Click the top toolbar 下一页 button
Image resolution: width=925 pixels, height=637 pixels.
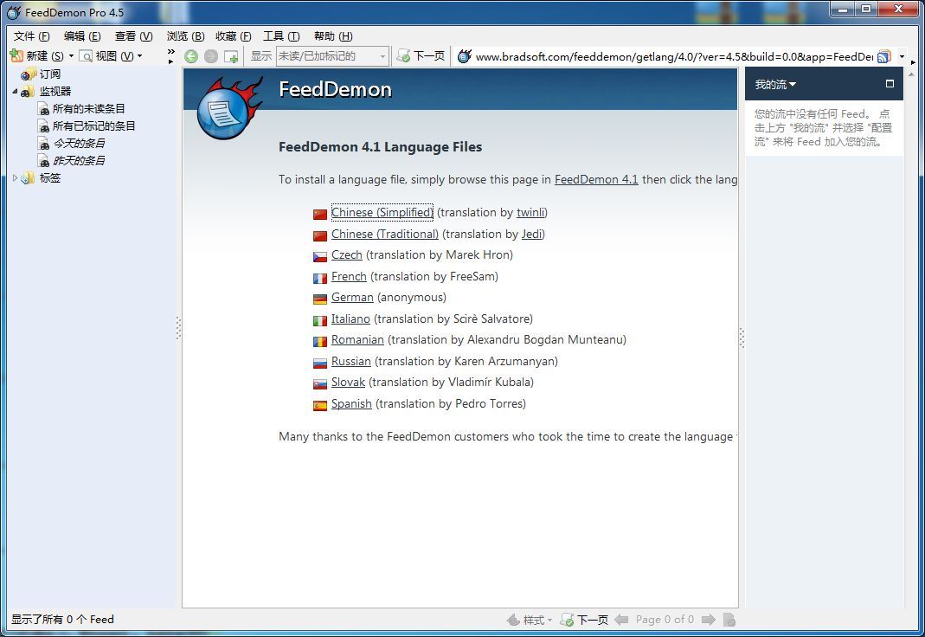[421, 56]
